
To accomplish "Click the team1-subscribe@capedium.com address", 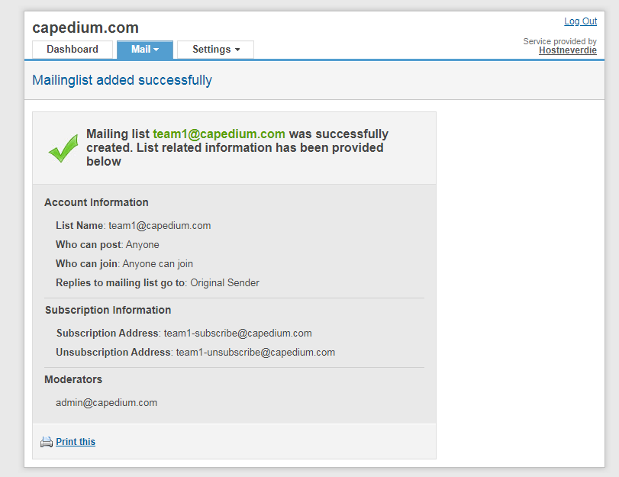I will (237, 334).
